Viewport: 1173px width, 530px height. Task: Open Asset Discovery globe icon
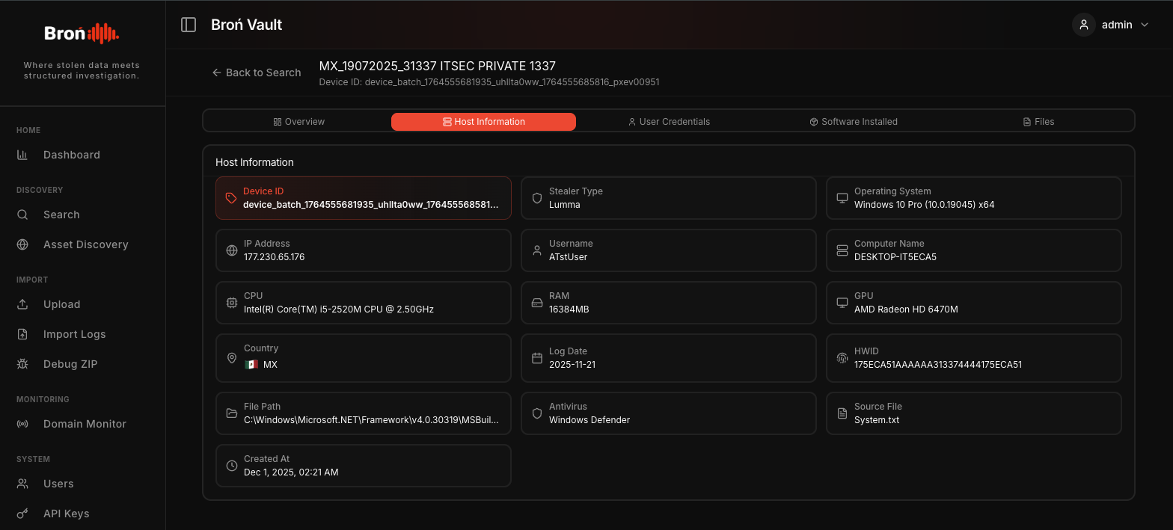pos(22,244)
